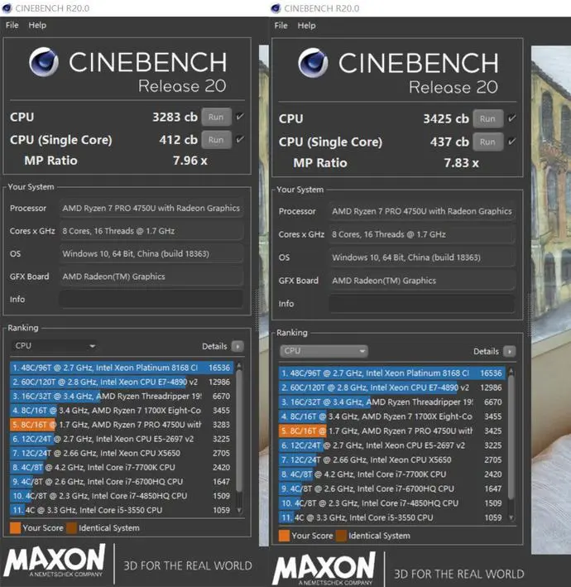Click 412 cb single core score
571x587 pixels.
tap(179, 140)
